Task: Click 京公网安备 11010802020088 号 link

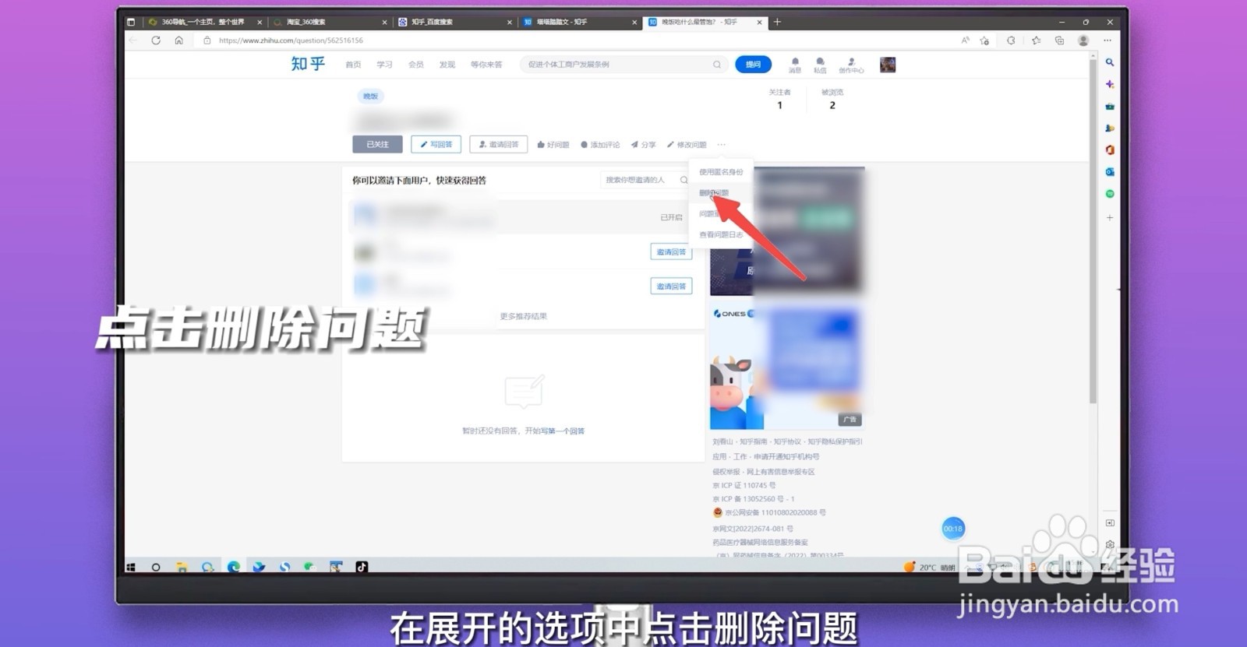Action: pos(775,512)
